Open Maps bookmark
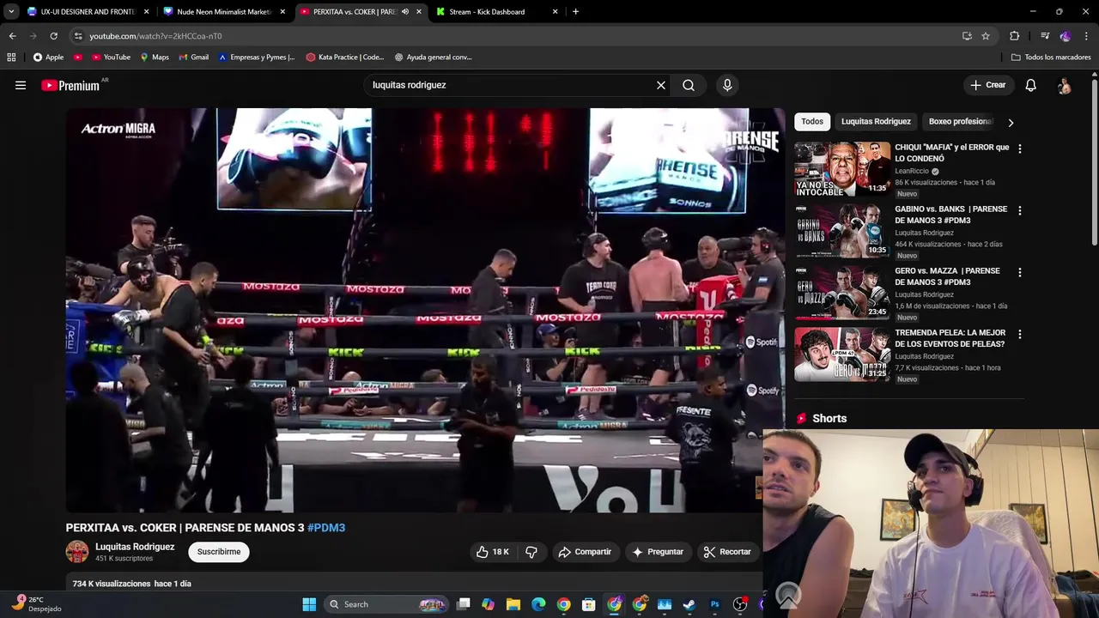 [155, 58]
